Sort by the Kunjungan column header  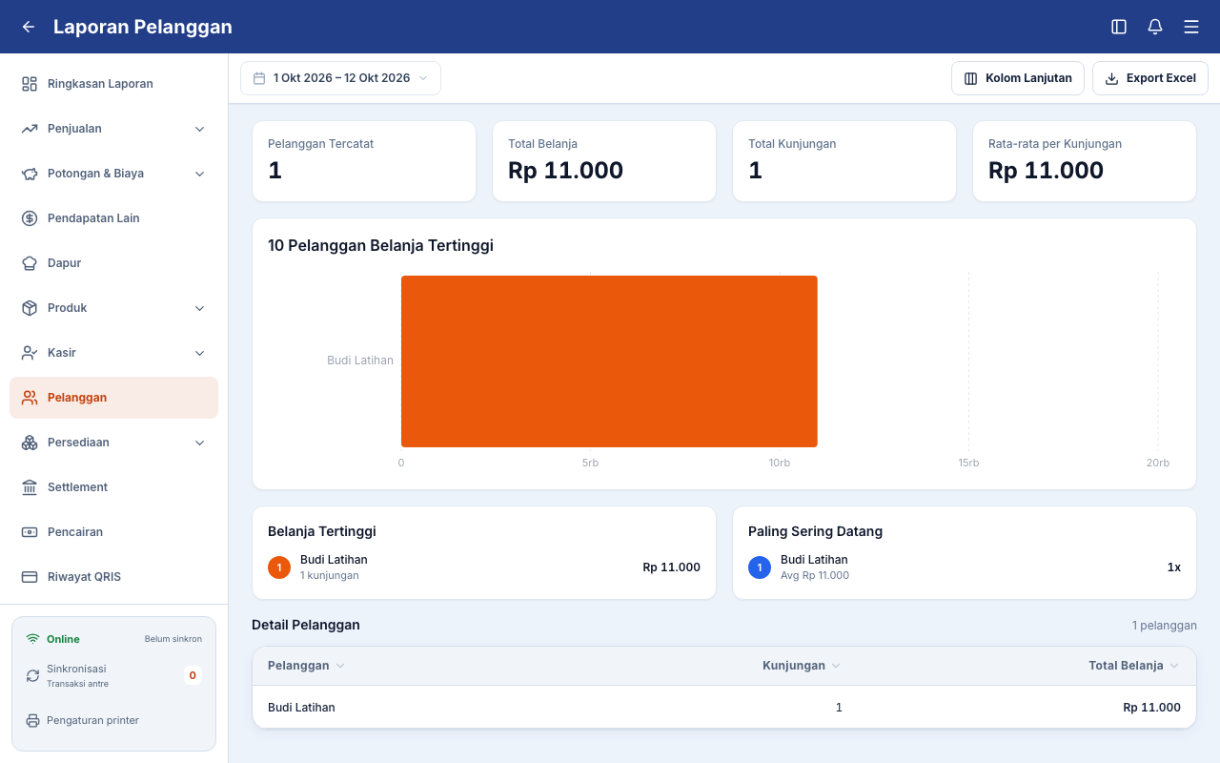tap(802, 666)
